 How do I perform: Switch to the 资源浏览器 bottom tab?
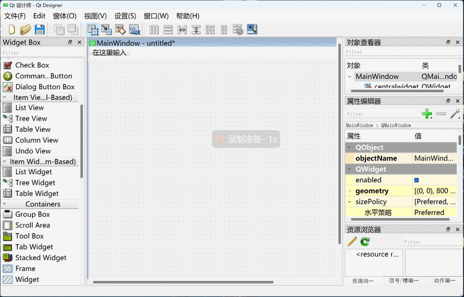(363, 281)
